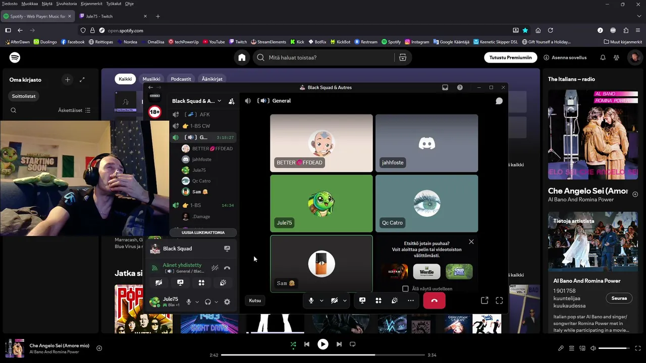646x363 pixels.
Task: Start an activity in Discord call bar
Action: coord(379,300)
